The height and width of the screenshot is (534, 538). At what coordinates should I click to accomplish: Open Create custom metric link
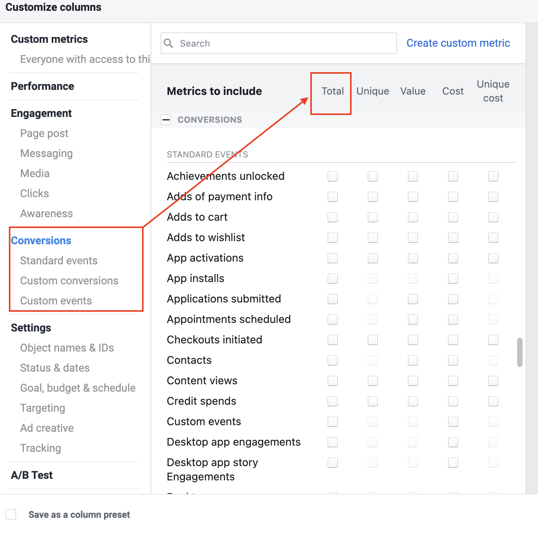point(458,43)
